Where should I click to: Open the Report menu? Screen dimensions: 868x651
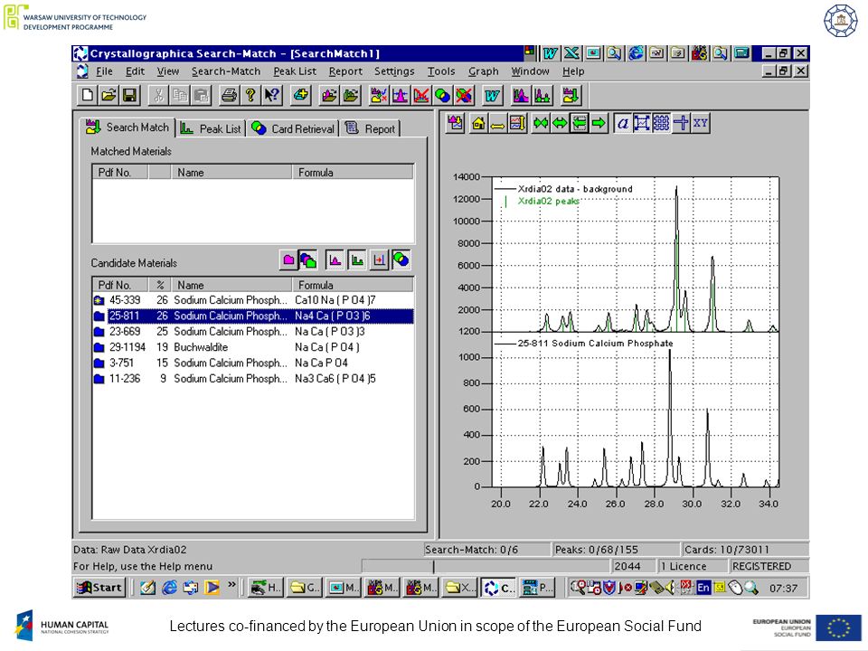click(345, 71)
